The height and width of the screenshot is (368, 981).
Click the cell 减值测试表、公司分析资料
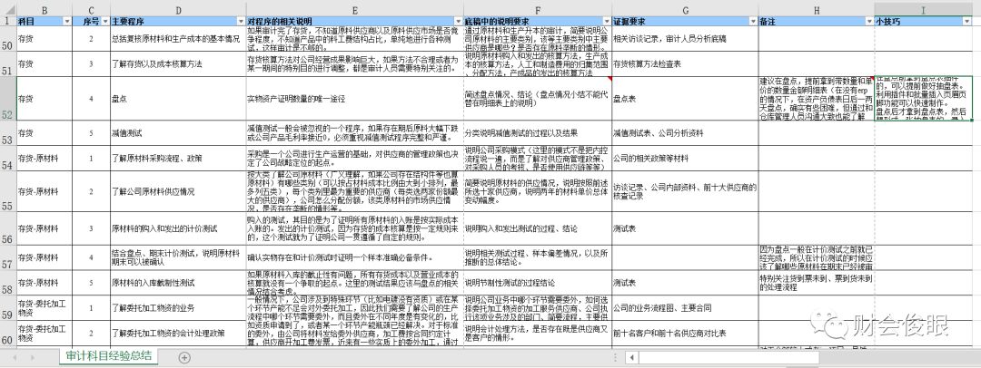685,133
